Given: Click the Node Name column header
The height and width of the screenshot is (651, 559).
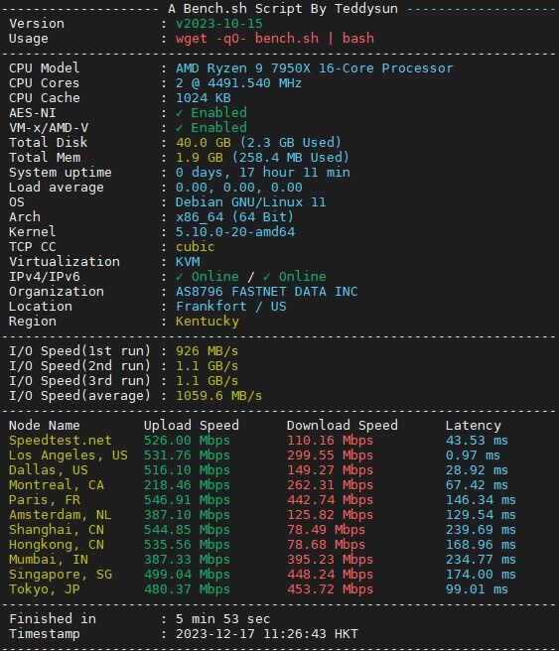Looking at the screenshot, I should (x=44, y=426).
